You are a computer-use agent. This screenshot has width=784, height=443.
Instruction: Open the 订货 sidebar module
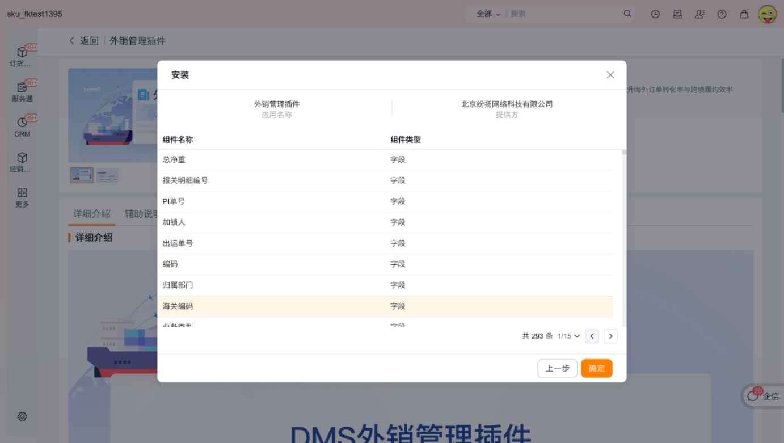22,57
